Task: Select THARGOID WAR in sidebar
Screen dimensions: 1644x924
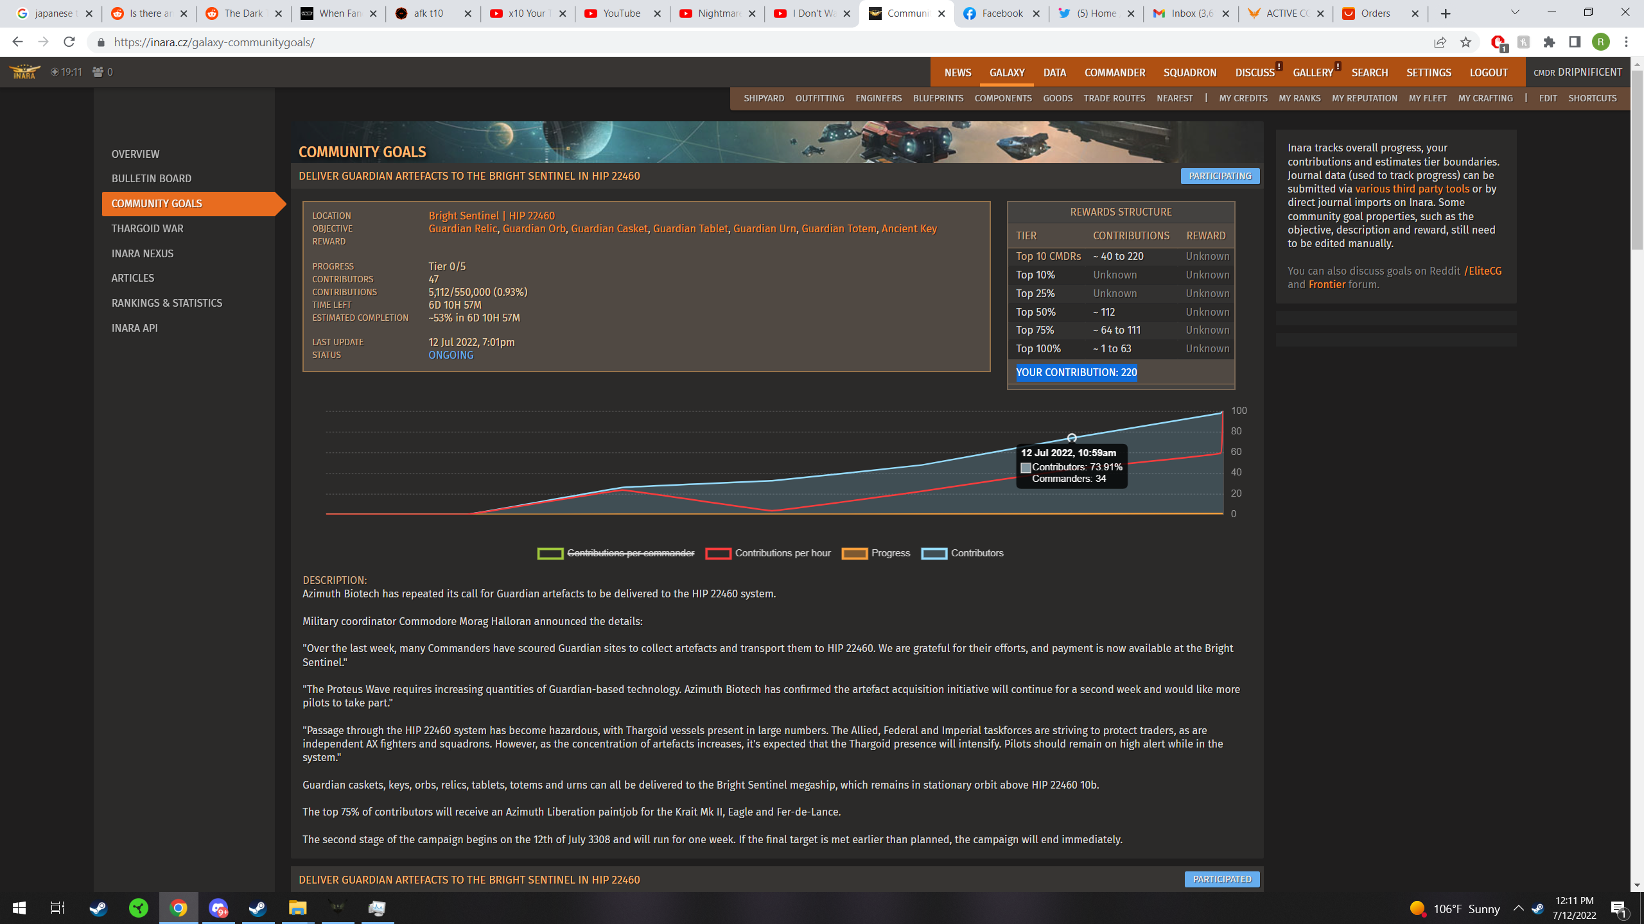Action: [148, 228]
